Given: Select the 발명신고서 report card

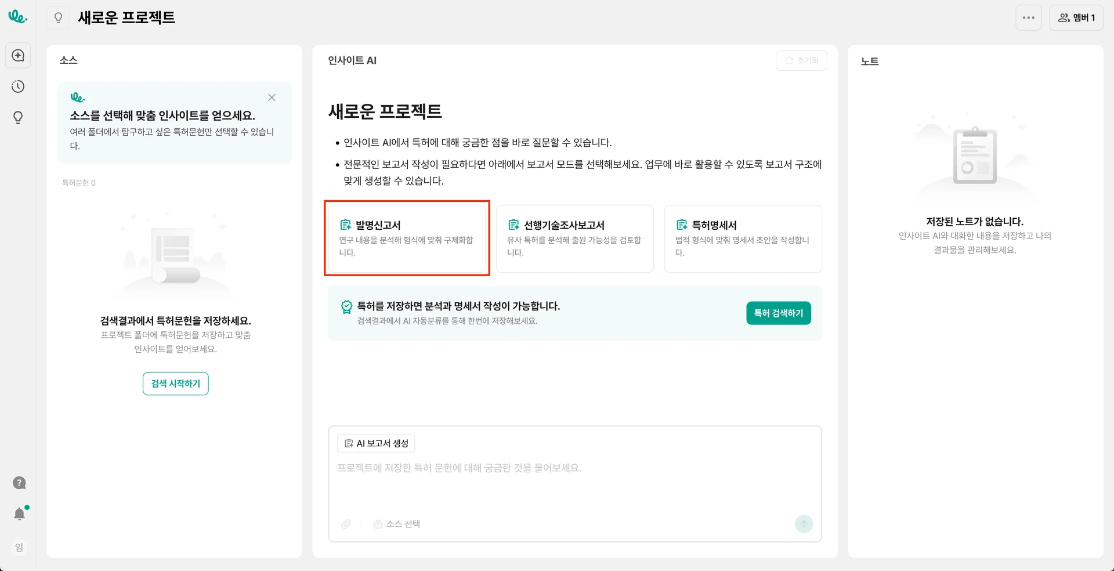Looking at the screenshot, I should pyautogui.click(x=407, y=238).
